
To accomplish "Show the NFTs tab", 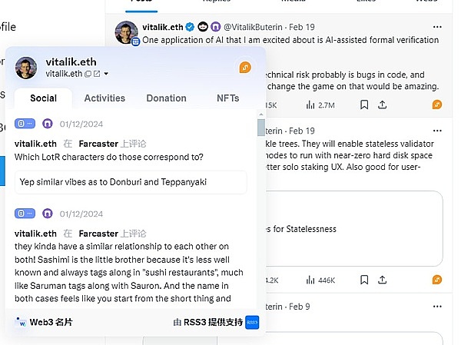I will pos(227,98).
